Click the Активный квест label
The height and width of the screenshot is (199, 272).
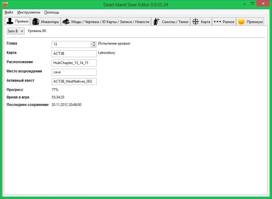pyautogui.click(x=20, y=80)
